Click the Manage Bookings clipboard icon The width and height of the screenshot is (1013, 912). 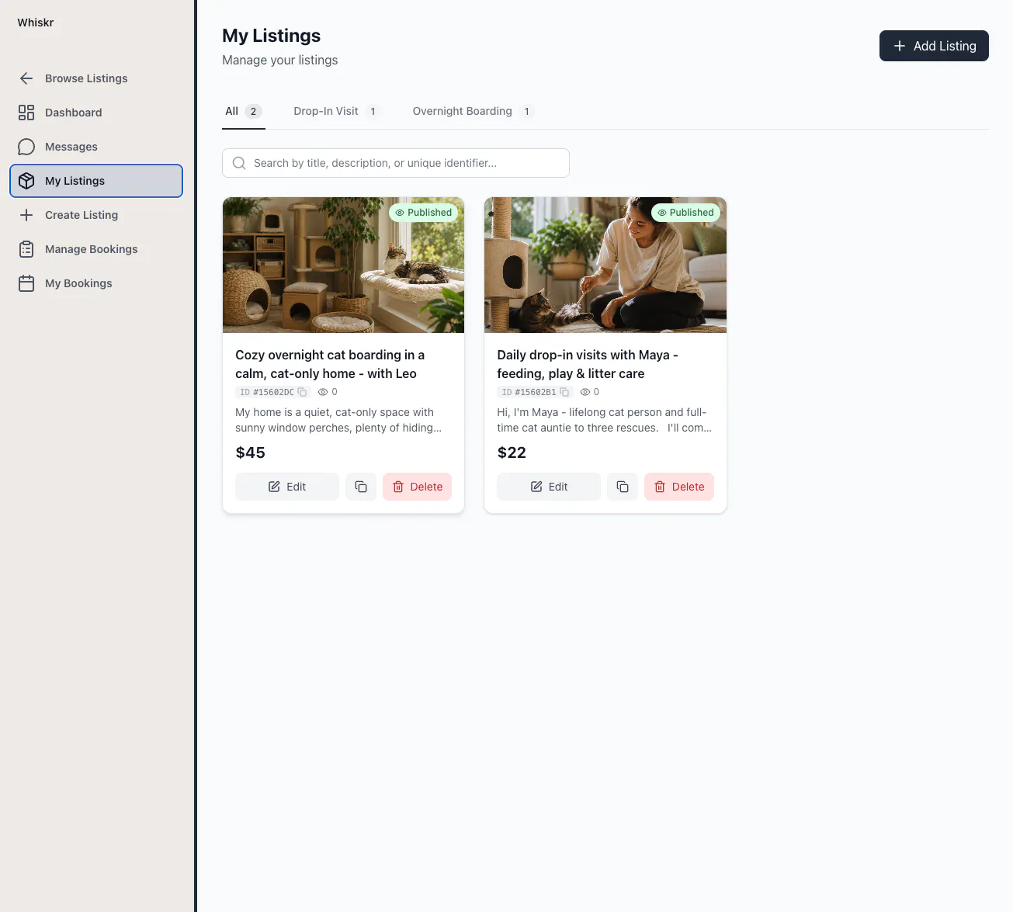(26, 249)
